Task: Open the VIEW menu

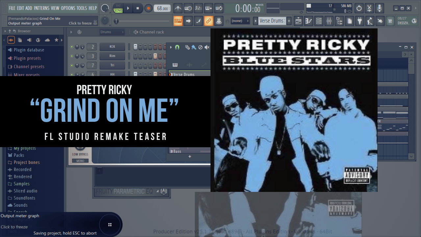Action: tap(55, 8)
